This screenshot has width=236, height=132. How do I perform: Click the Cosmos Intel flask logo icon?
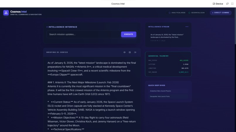click(x=6, y=13)
